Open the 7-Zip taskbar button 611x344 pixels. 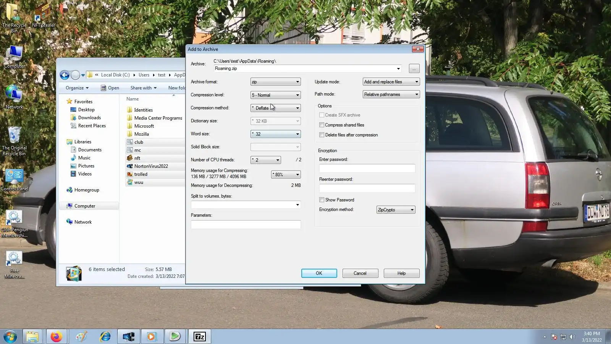coord(200,336)
